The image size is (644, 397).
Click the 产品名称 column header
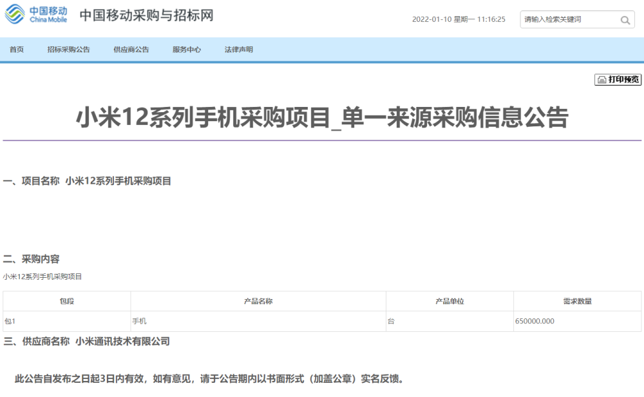pos(258,301)
